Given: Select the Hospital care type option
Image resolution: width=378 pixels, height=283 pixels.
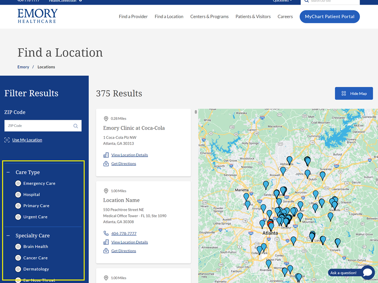Looking at the screenshot, I should 18,195.
